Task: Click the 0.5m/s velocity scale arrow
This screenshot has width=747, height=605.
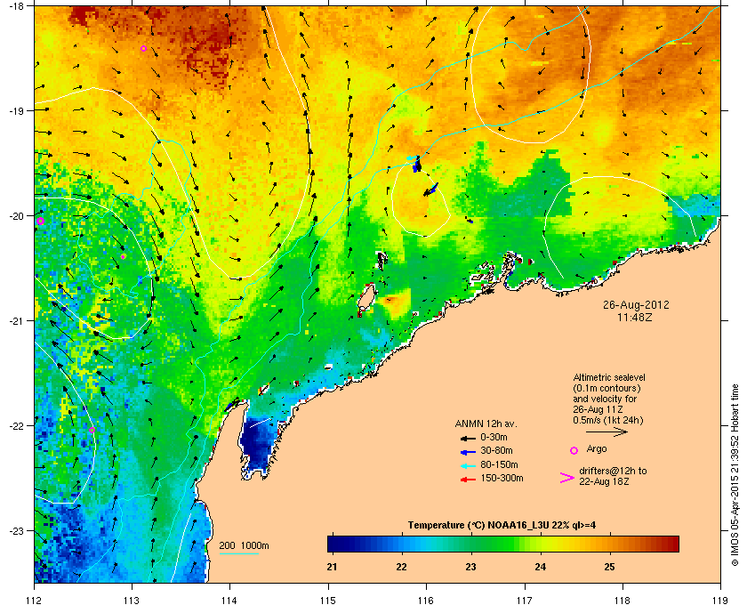Action: (x=606, y=432)
